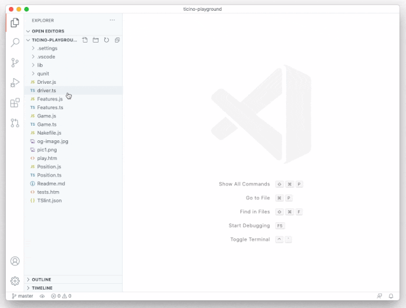406x308 pixels.
Task: Open the Source Control view
Action: pos(15,63)
